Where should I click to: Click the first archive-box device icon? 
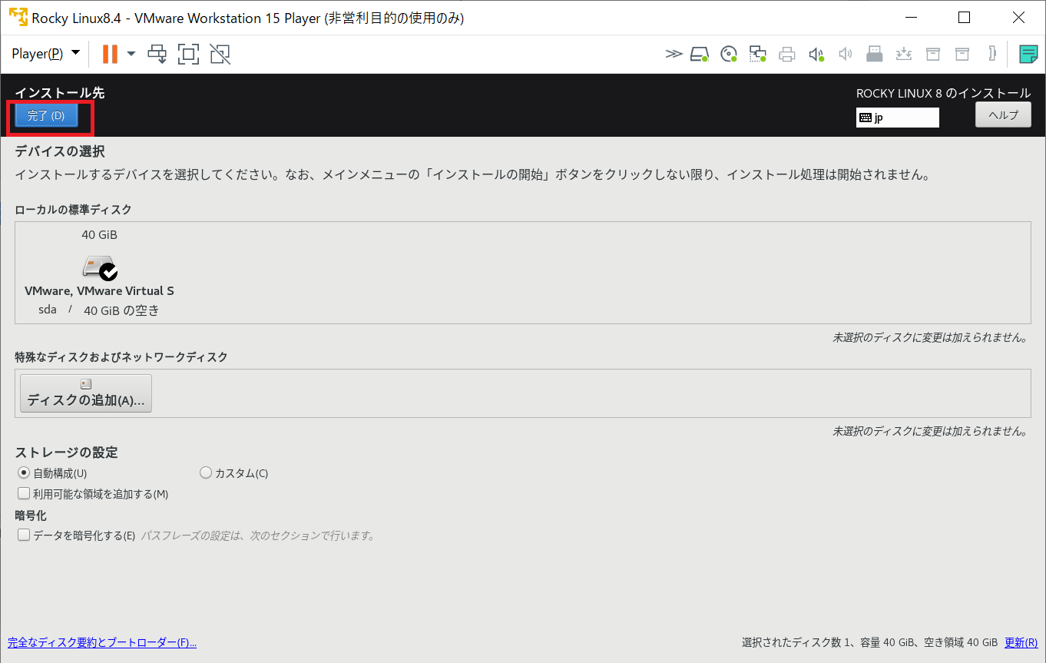pyautogui.click(x=932, y=54)
